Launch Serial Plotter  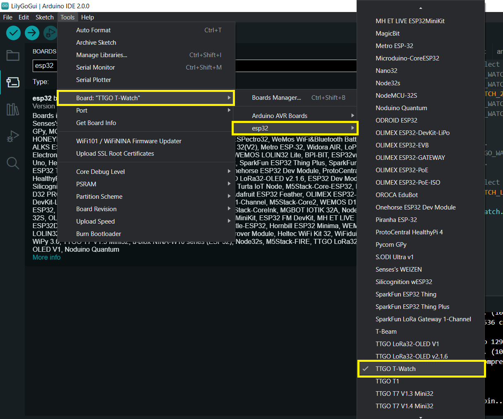click(x=146, y=79)
